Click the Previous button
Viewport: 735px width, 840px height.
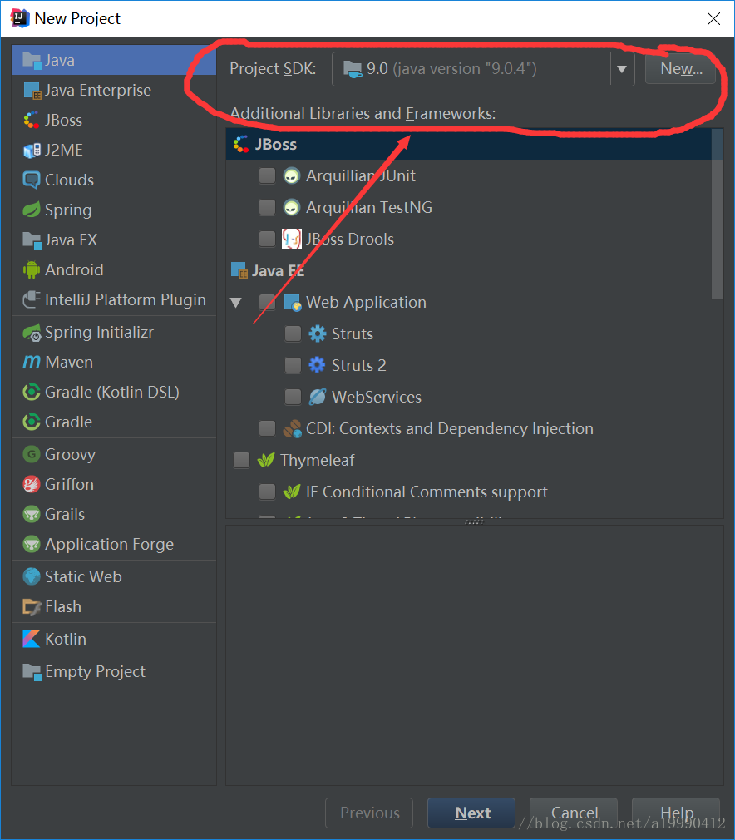tap(369, 813)
